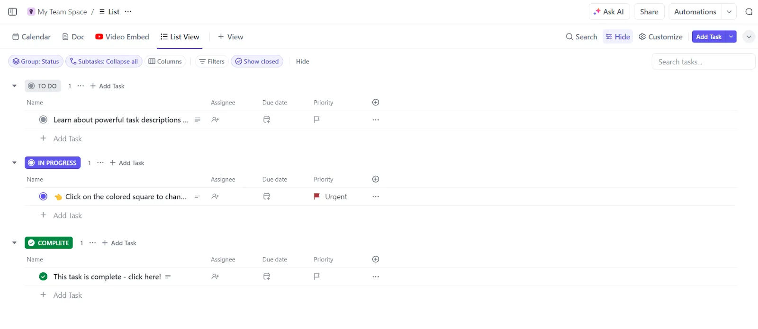Collapse the view header chevron
758x329 pixels.
(749, 37)
